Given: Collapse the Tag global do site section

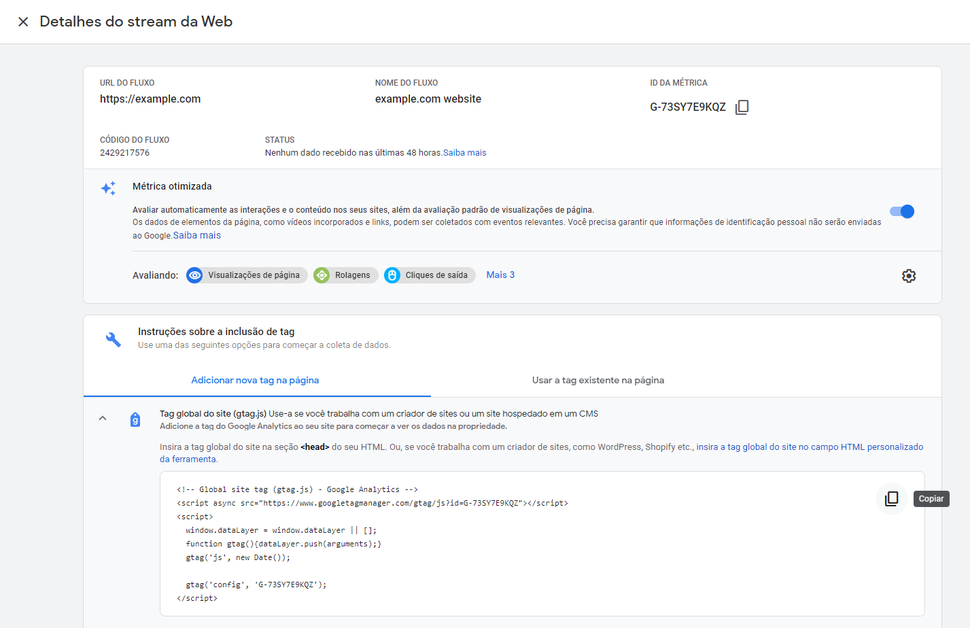Looking at the screenshot, I should (x=103, y=419).
